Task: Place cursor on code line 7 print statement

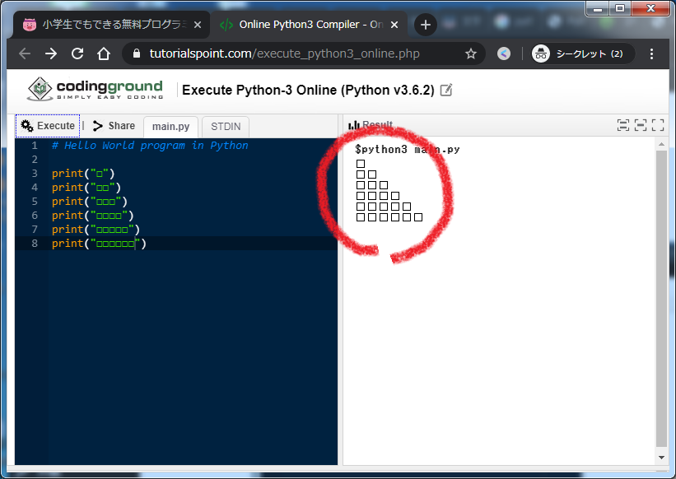Action: (x=96, y=230)
